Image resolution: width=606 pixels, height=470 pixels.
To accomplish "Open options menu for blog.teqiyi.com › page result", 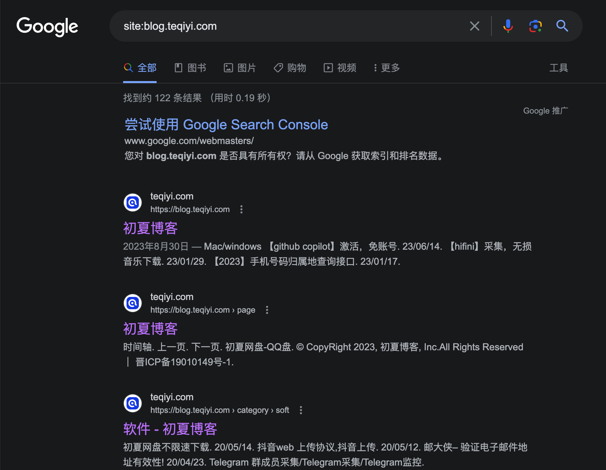I will 267,310.
